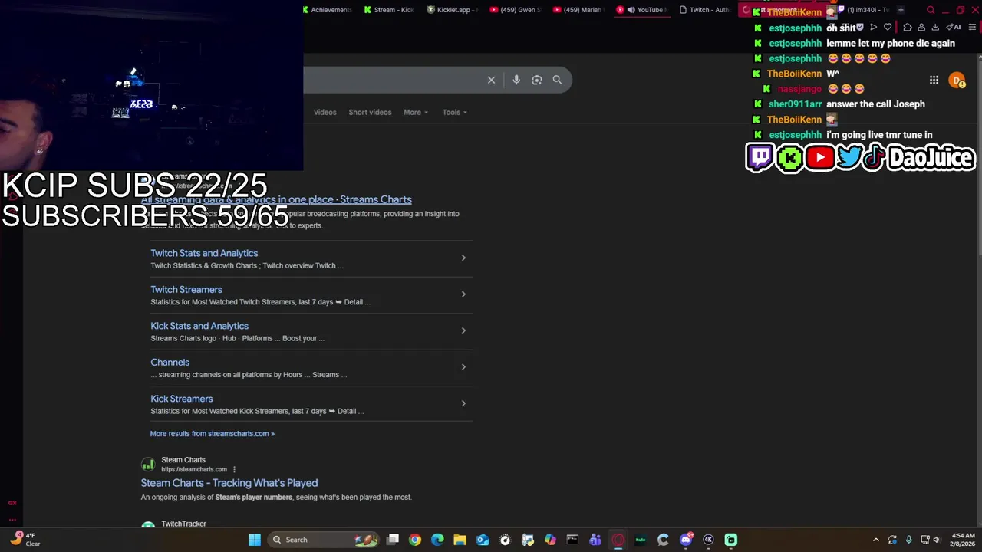Switch to the Twitch - Auth browser tab

pos(704,10)
